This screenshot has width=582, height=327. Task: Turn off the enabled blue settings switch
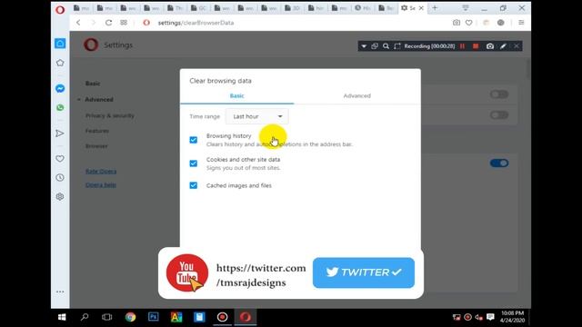499,163
